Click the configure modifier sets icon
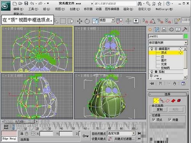 (x=183, y=84)
